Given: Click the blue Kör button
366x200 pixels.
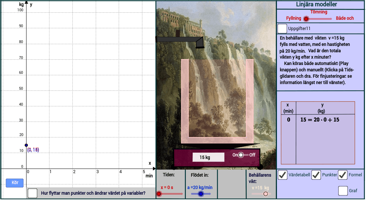Looking at the screenshot, I should pos(15,182).
